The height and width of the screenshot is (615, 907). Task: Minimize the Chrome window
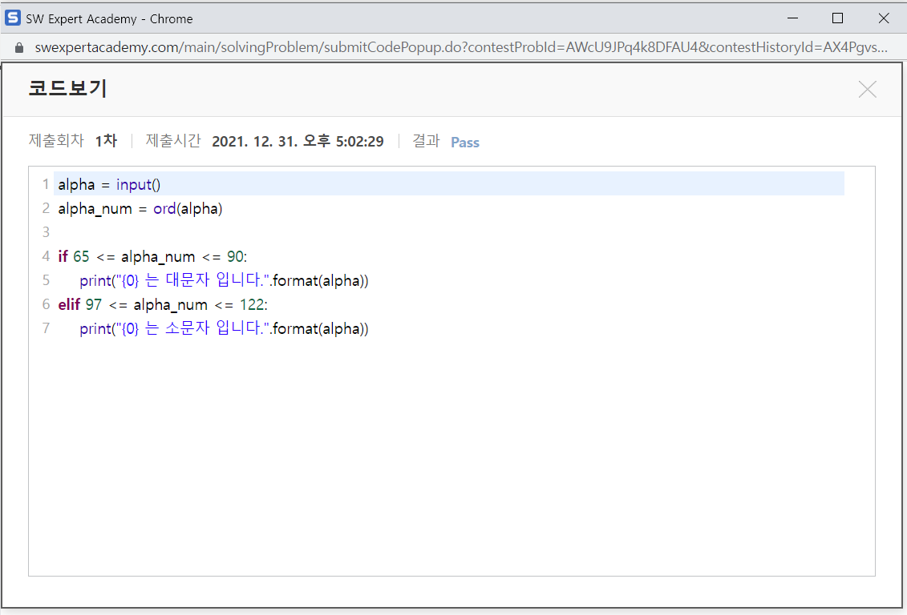[792, 18]
